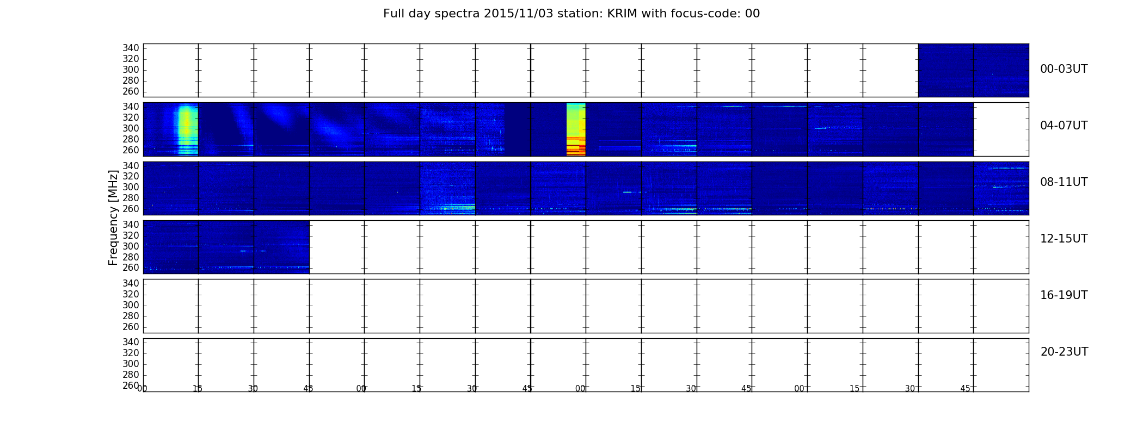Click the 320 tick label of the 04-07UT row
Viewport: 1143px width, 435px height.
(131, 117)
